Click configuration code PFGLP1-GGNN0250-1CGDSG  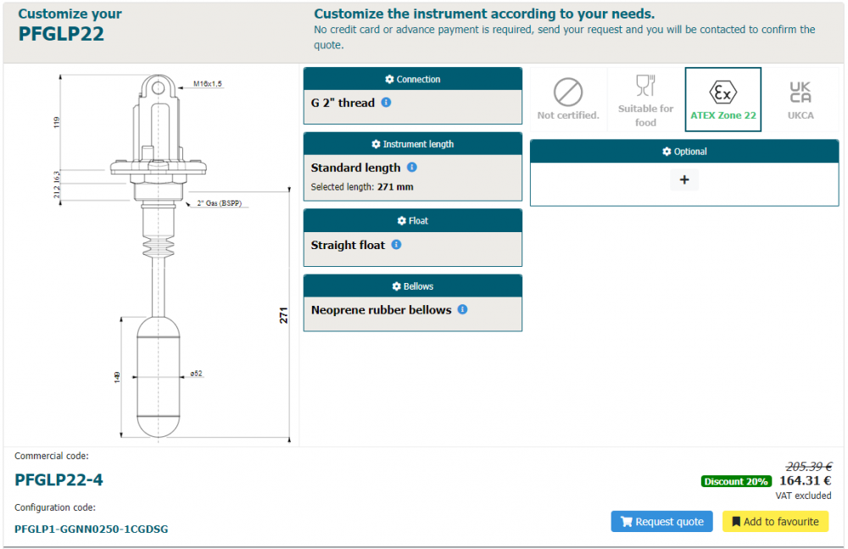coord(92,529)
